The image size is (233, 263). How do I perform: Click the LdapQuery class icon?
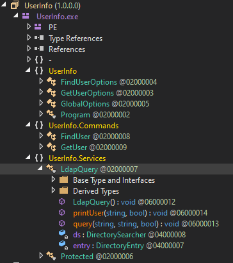tap(51, 169)
